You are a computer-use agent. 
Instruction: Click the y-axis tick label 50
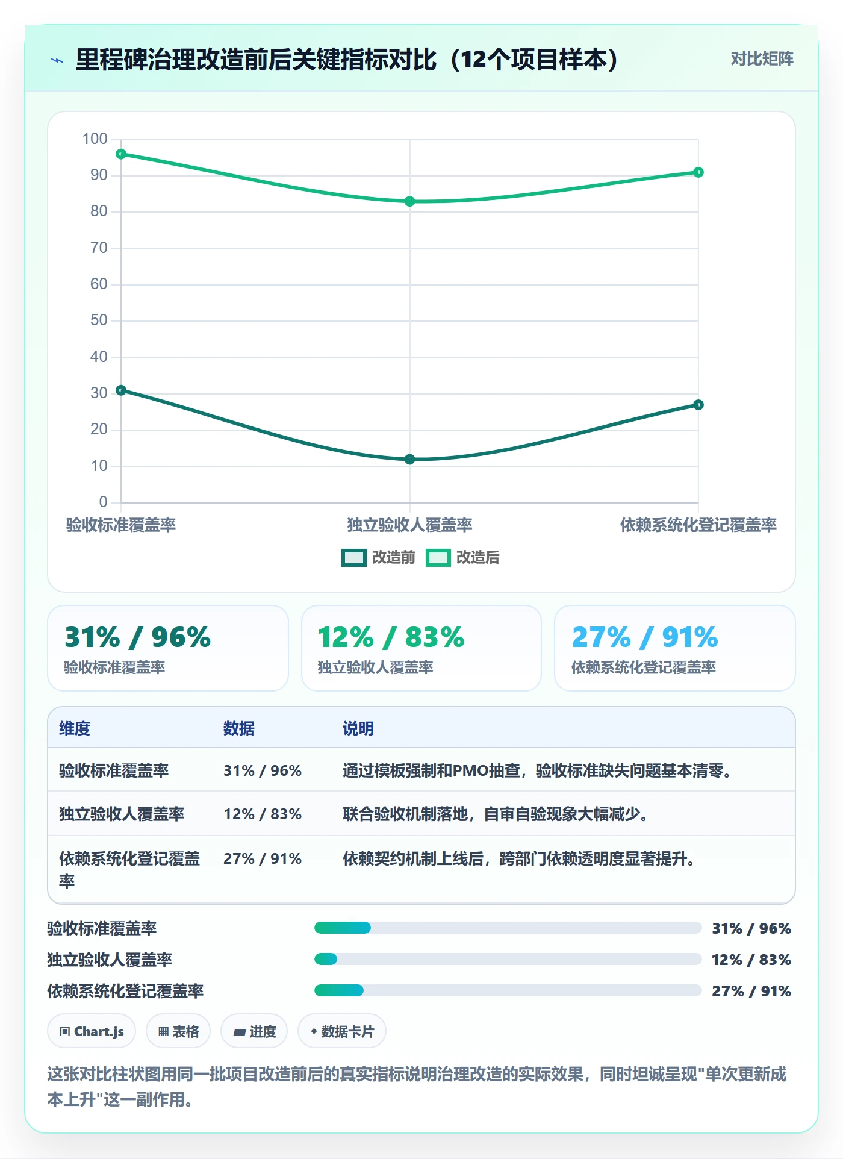point(99,320)
